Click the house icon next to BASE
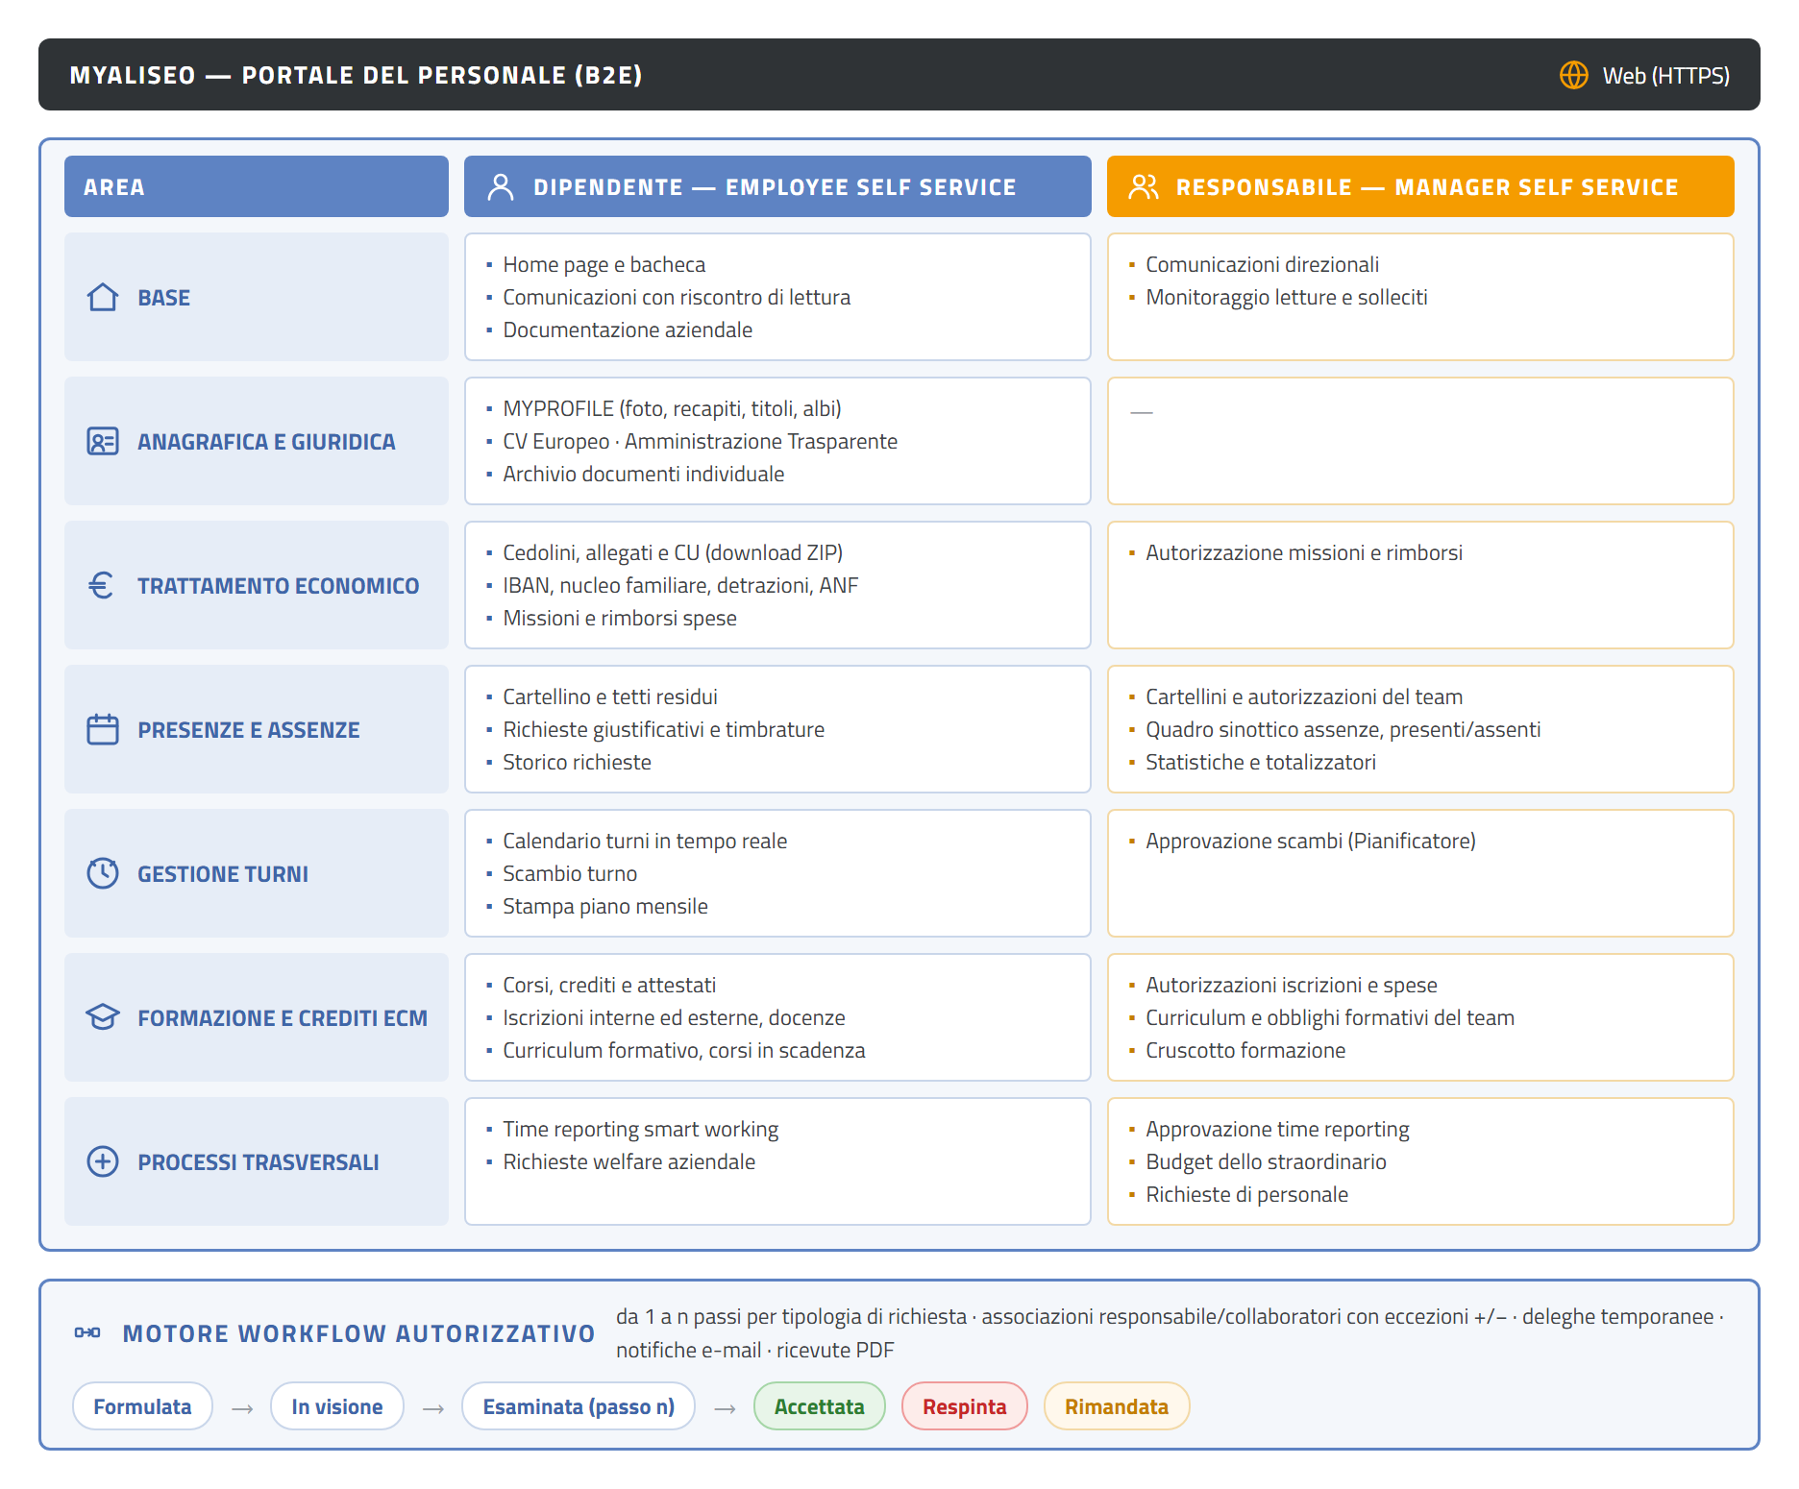Viewport: 1799px width, 1489px height. pos(103,298)
